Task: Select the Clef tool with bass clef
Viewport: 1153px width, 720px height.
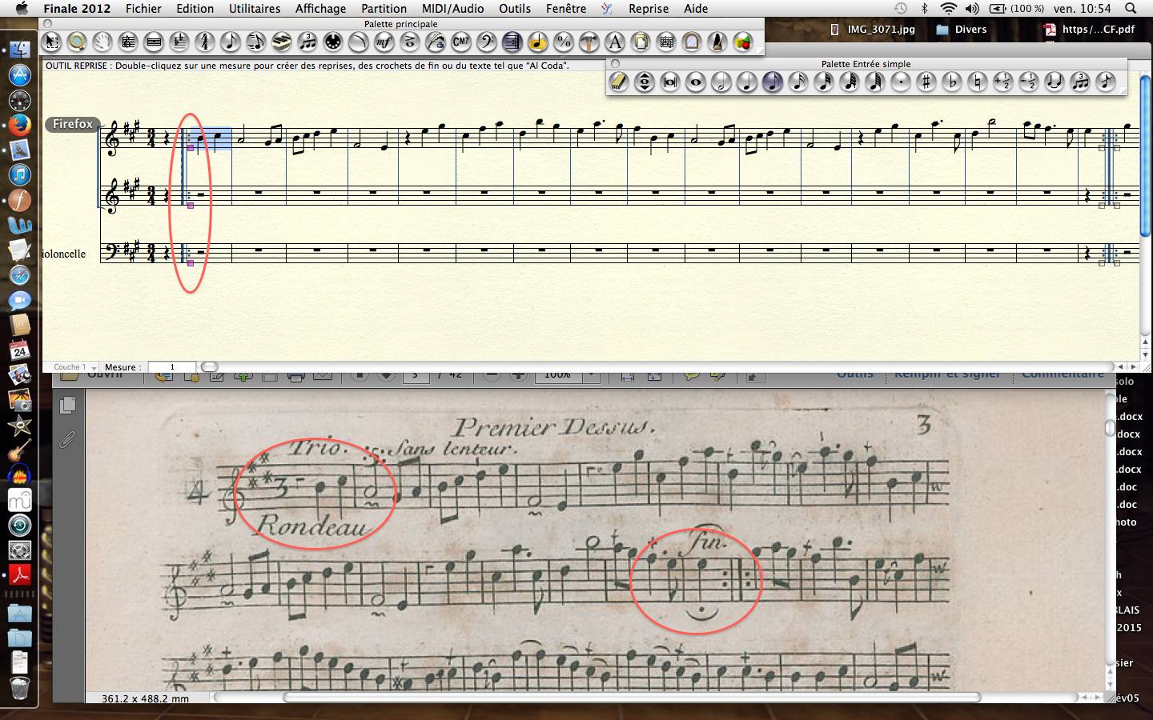Action: pyautogui.click(x=487, y=42)
